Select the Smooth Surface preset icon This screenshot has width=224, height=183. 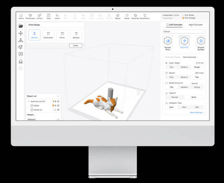[x=201, y=41]
